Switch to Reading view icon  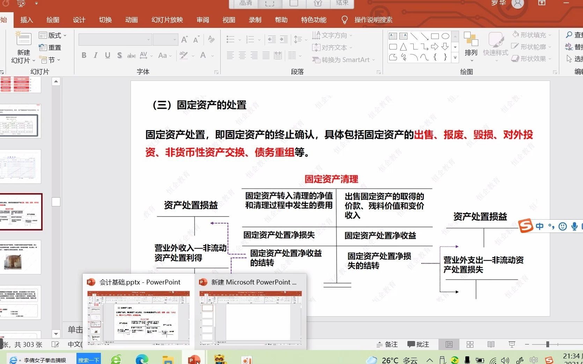tap(491, 344)
